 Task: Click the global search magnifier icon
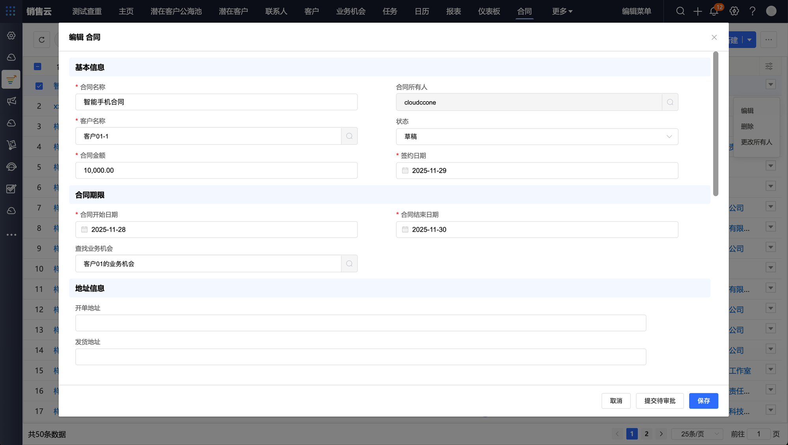pos(680,11)
